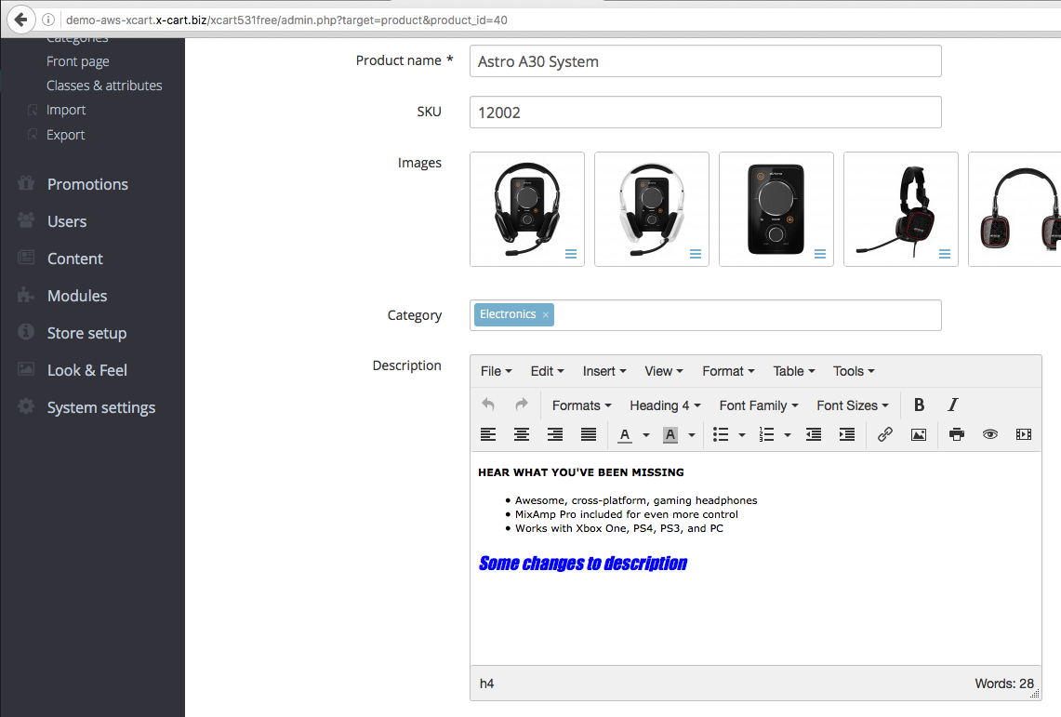Click the browser URL address text
This screenshot has width=1061, height=717.
pos(287,20)
